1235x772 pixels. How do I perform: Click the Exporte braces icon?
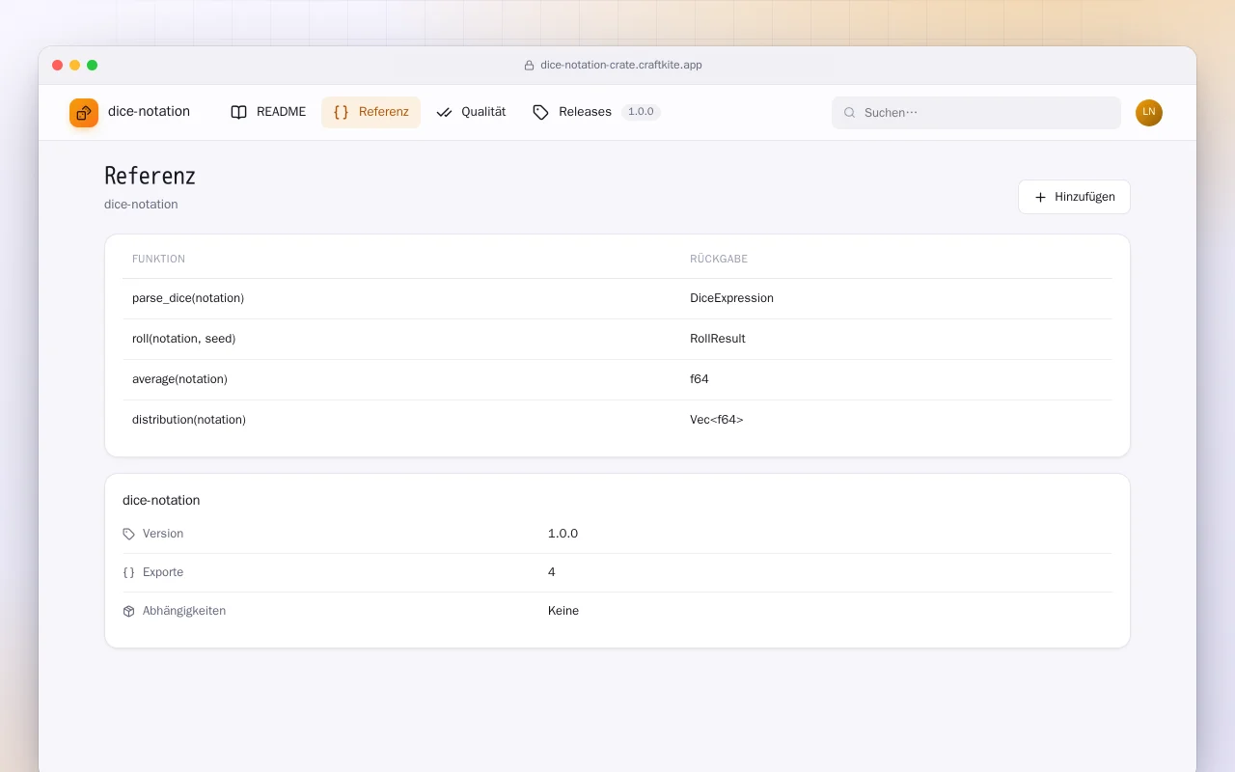129,572
